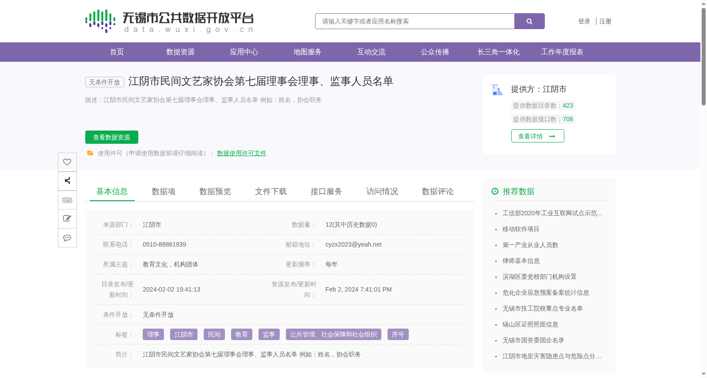This screenshot has width=707, height=378.
Task: Open recommended 江阴市地质灾害隐患点与危险点分 link
Action: coord(552,356)
